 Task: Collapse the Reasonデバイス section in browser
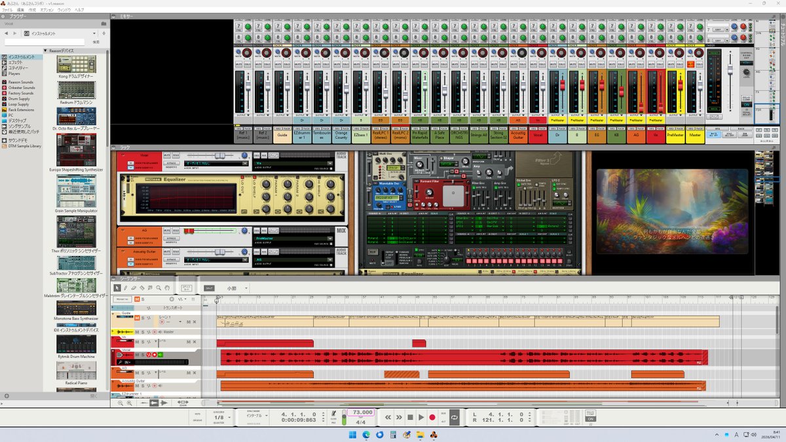click(45, 50)
